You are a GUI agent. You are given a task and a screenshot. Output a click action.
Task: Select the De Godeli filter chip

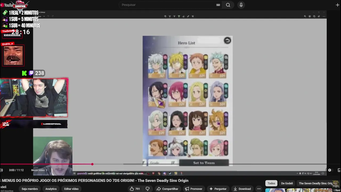pyautogui.click(x=287, y=183)
